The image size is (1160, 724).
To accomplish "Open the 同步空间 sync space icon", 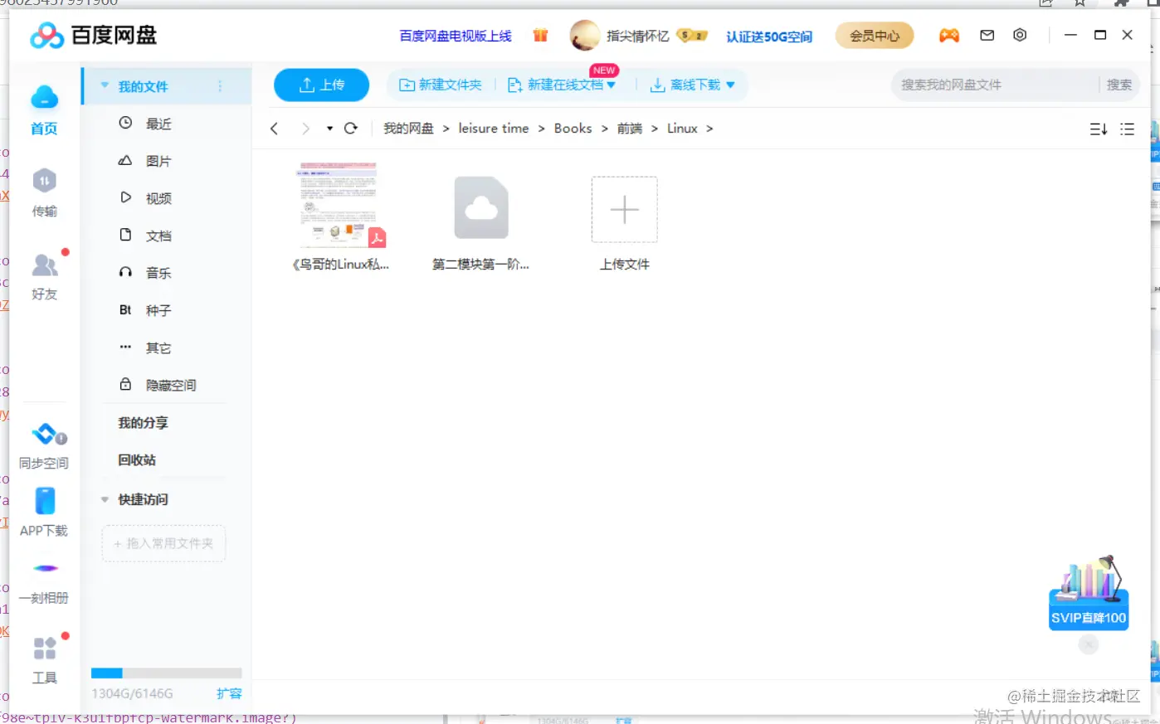I will click(44, 445).
